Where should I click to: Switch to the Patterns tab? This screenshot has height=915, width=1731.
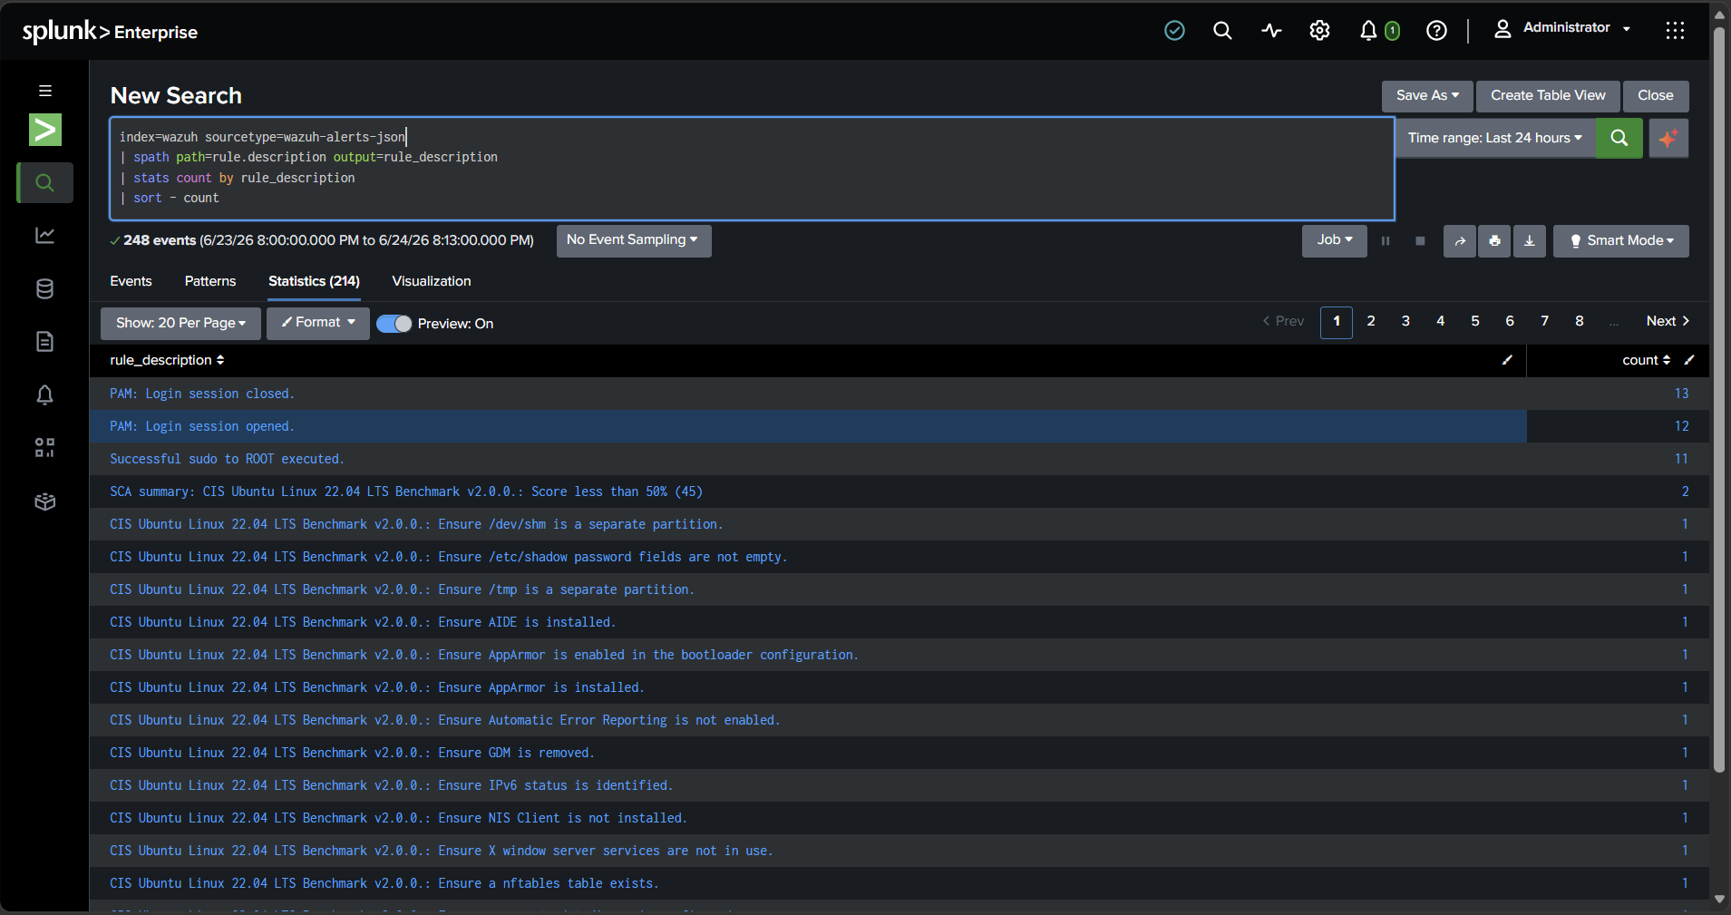[210, 281]
